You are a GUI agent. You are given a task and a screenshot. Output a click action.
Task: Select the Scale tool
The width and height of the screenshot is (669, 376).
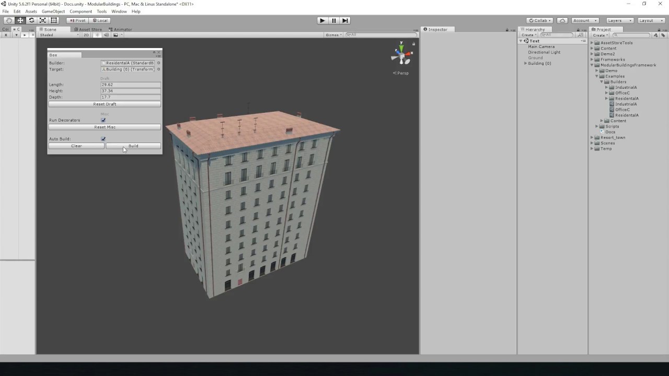pyautogui.click(x=43, y=20)
